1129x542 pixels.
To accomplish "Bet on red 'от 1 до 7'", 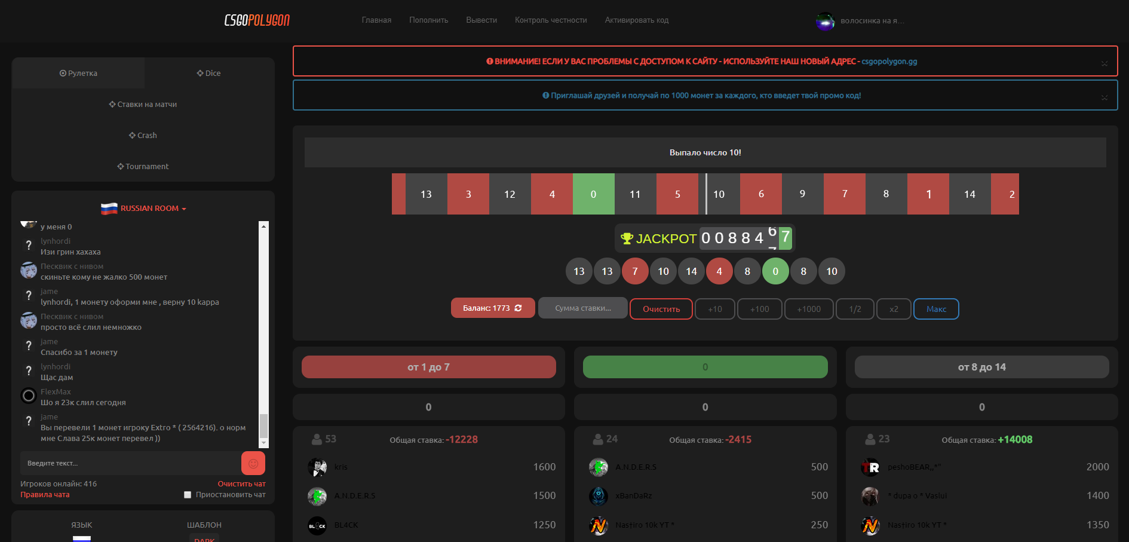I will 429,367.
